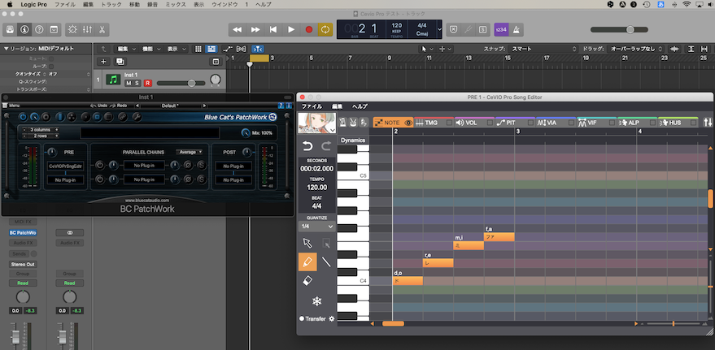Open the 機能 dropdown in tracks area
Image resolution: width=715 pixels, height=350 pixels.
point(151,49)
